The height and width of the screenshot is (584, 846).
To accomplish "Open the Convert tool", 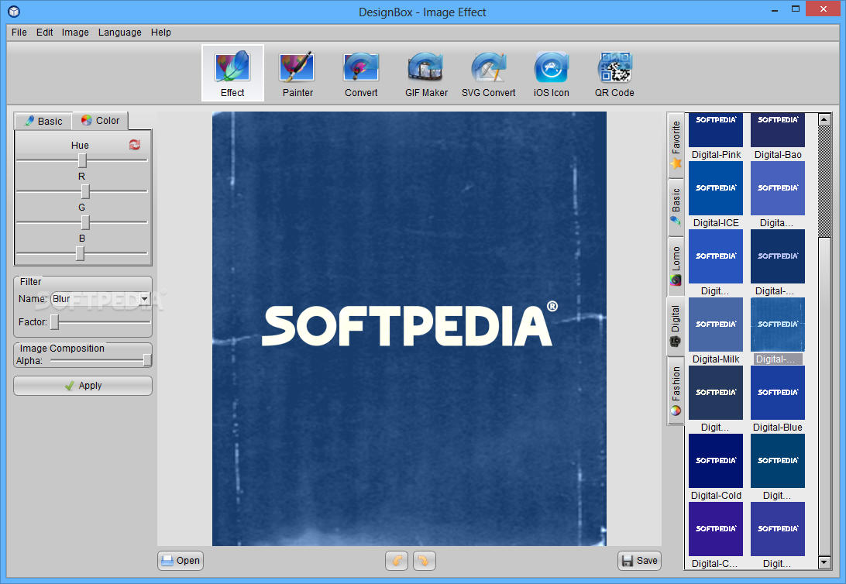I will tap(361, 73).
